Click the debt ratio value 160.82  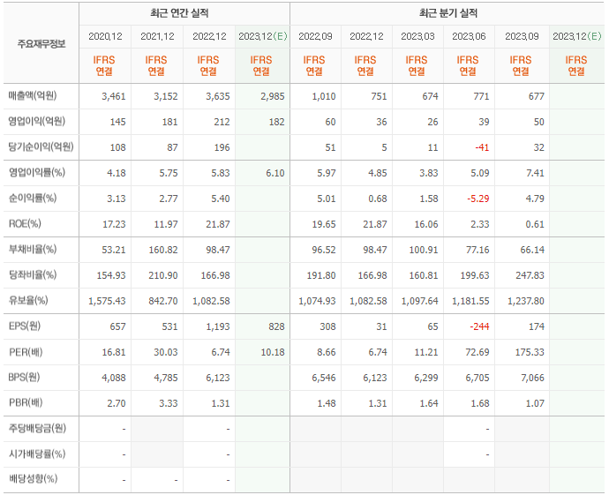(x=163, y=250)
